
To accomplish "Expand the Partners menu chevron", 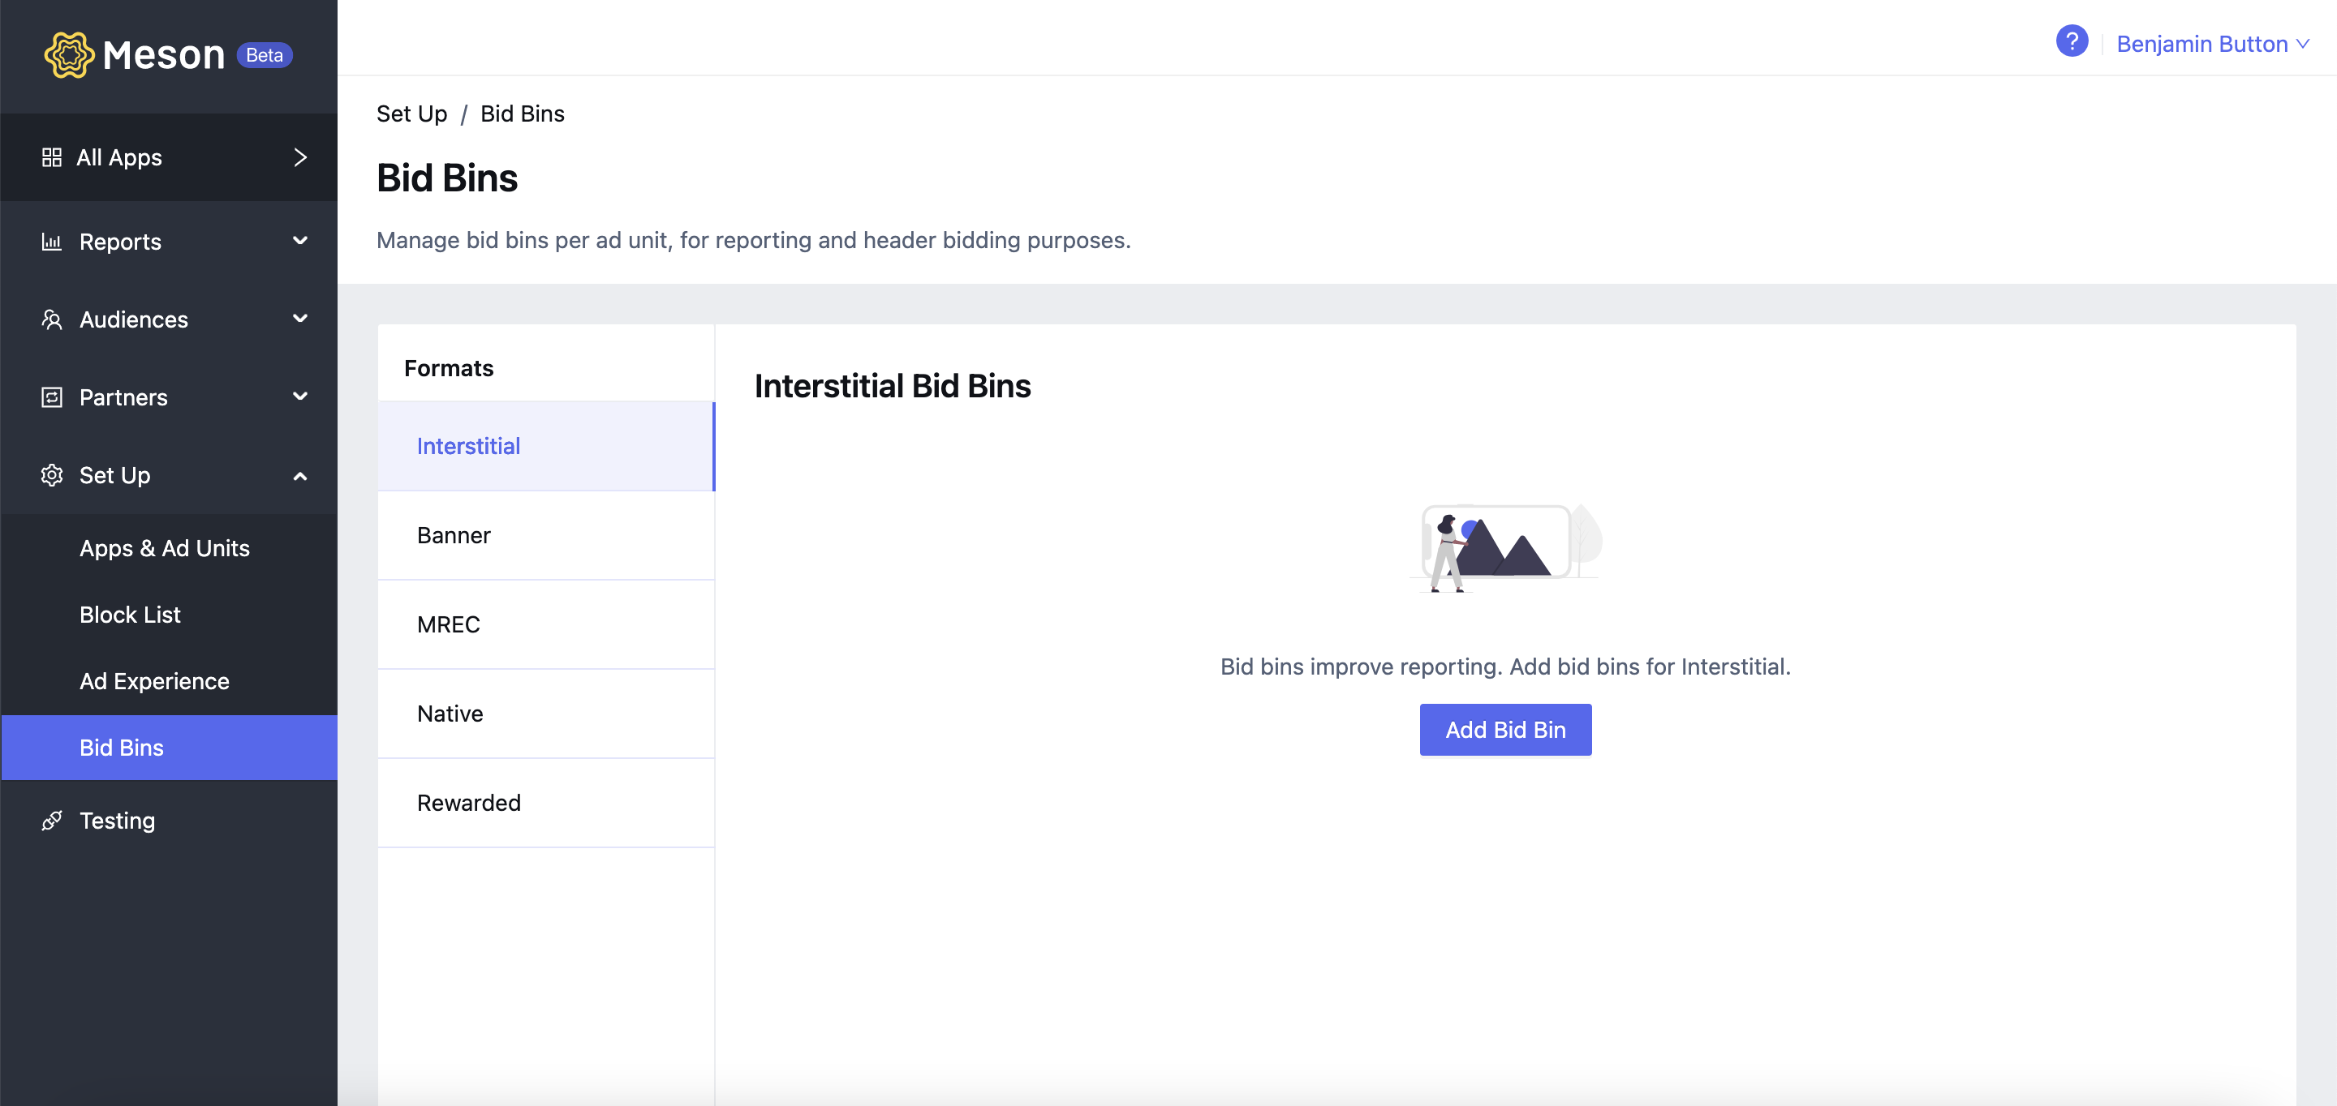I will [300, 397].
